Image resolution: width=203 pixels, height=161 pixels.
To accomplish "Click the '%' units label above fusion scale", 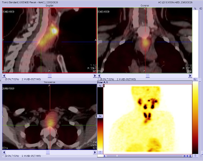I will (195, 9).
